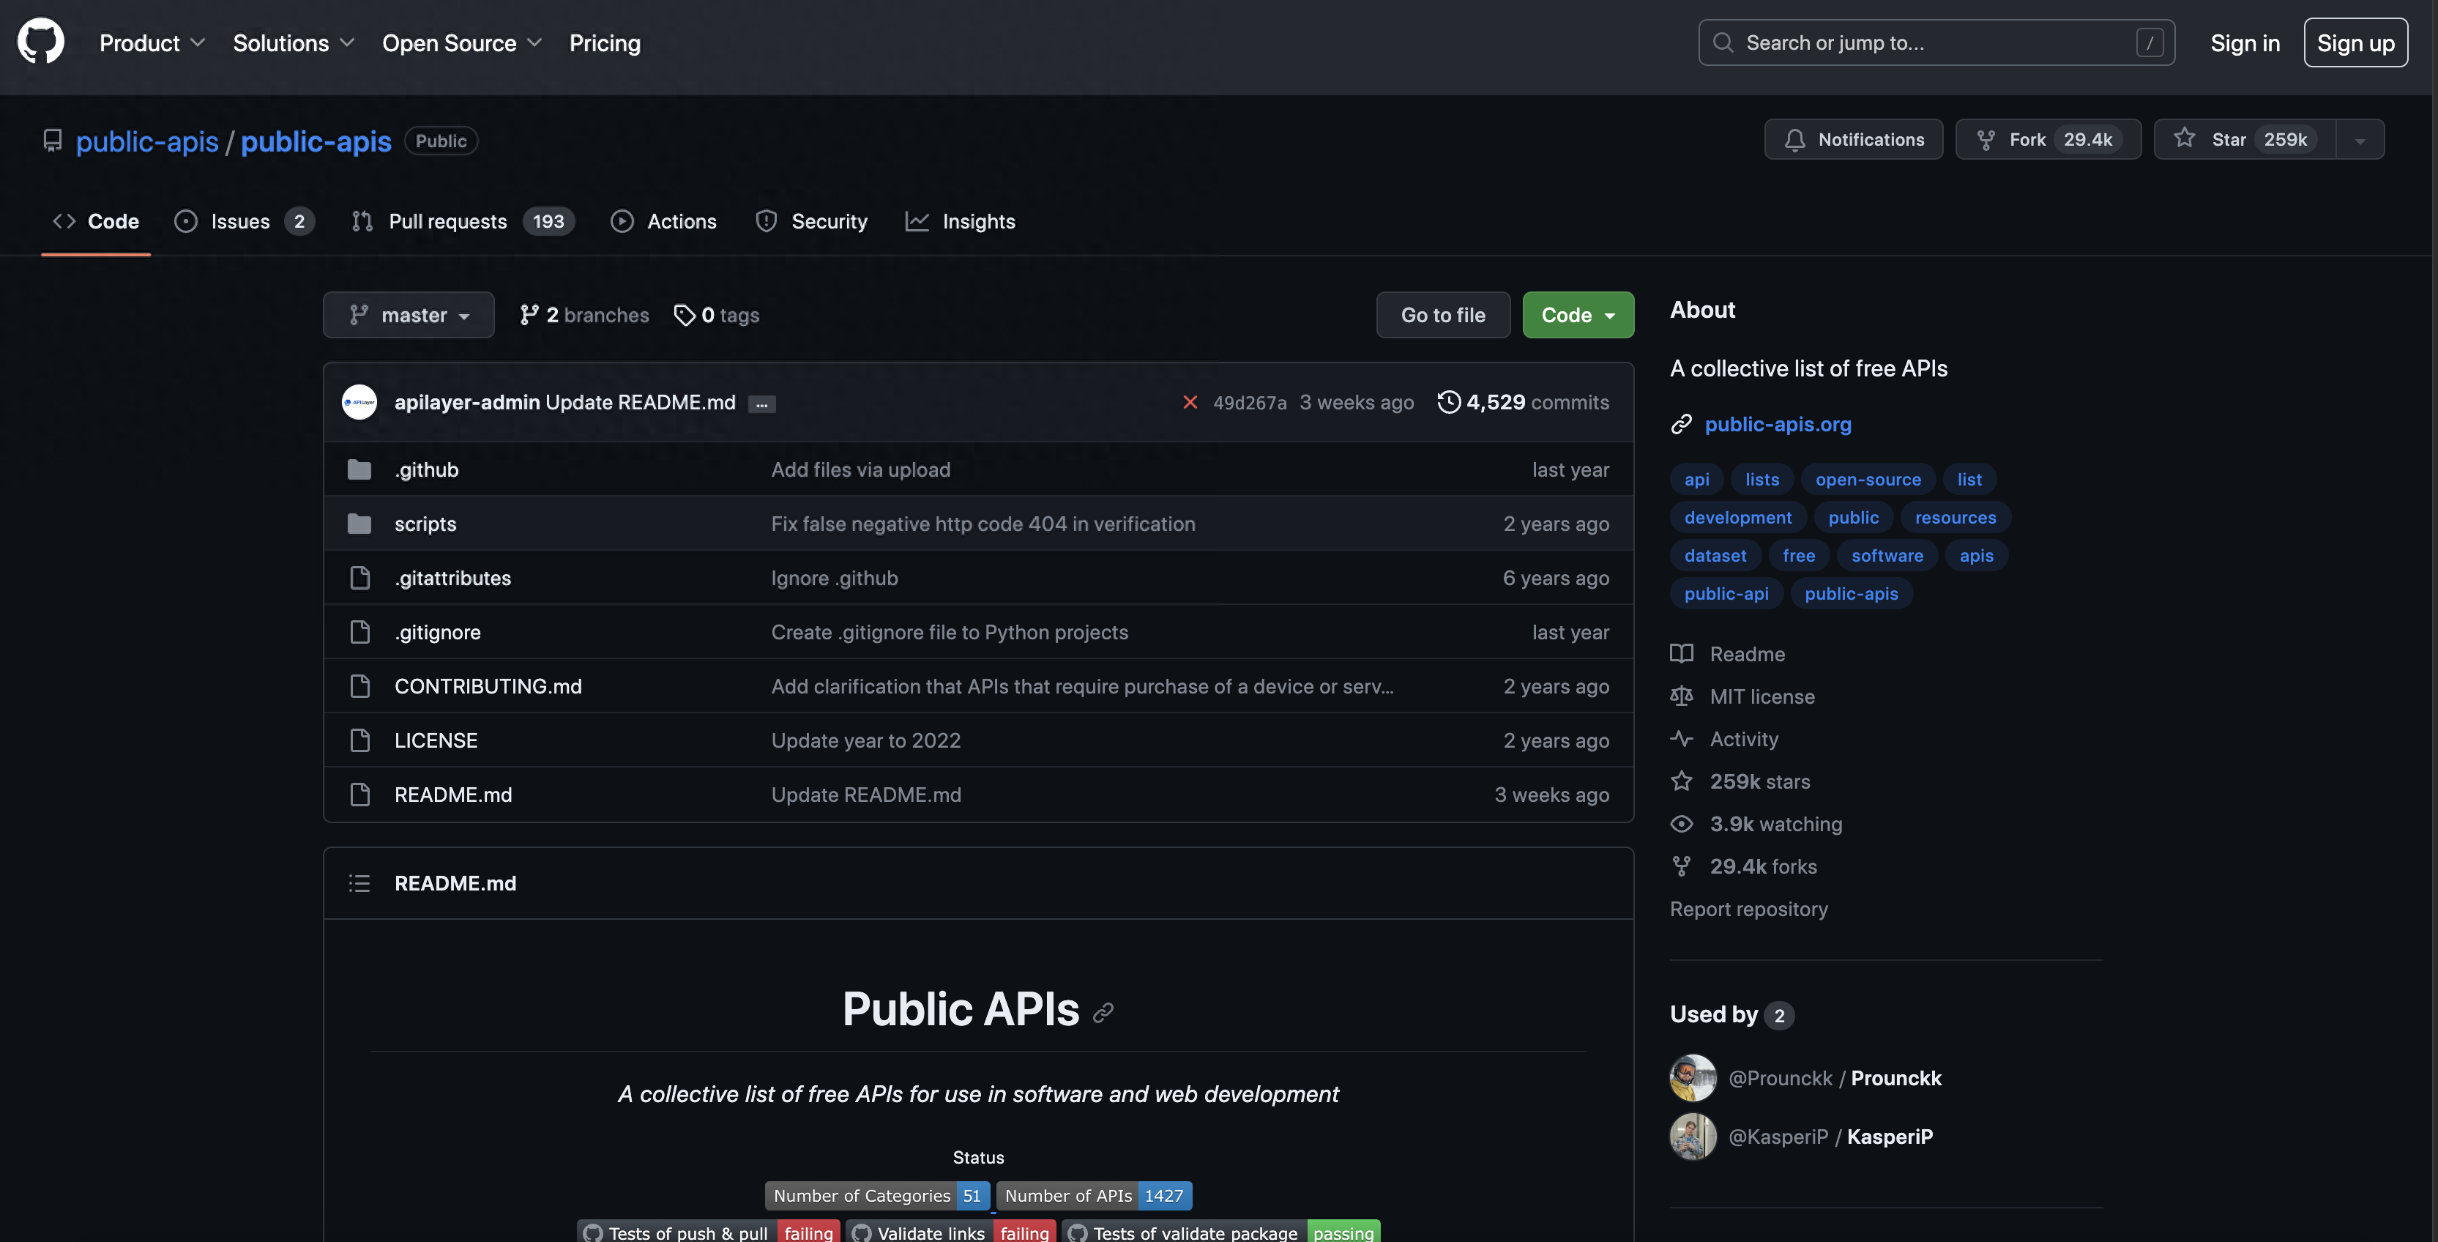Click the failed status X icon on latest commit
2438x1242 pixels.
pos(1190,402)
